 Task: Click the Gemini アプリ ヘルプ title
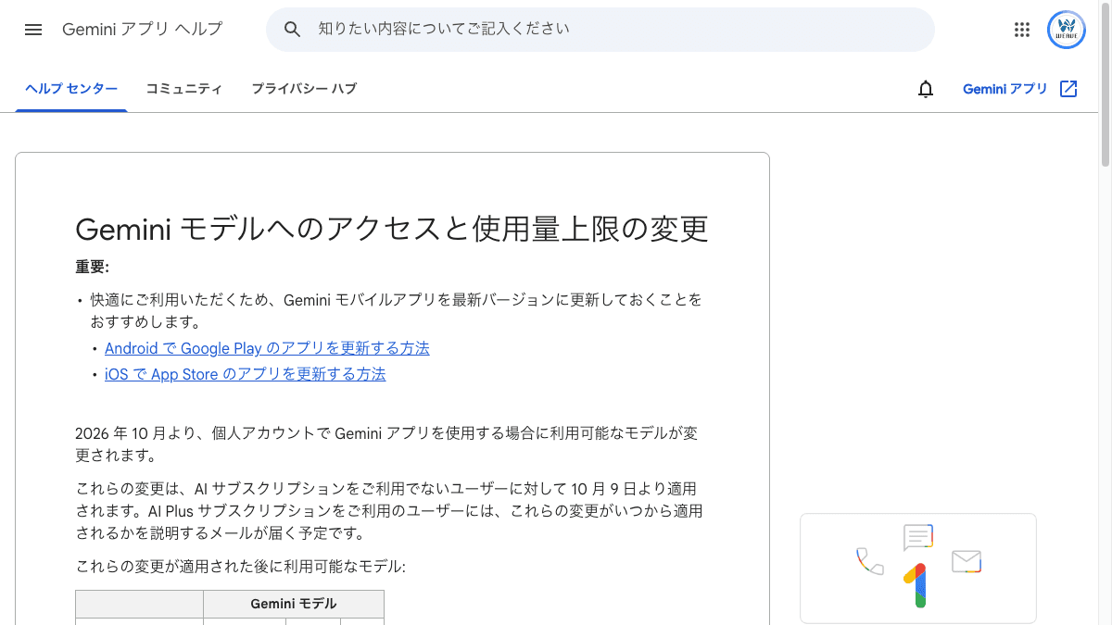(x=143, y=30)
